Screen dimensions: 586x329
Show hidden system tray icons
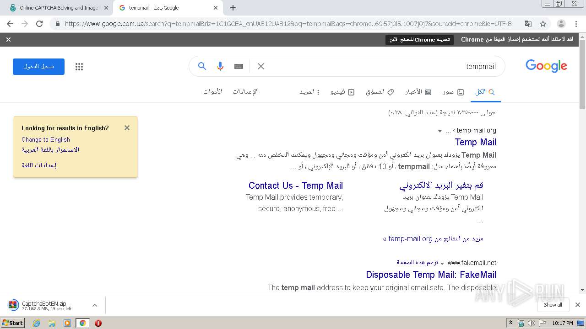tap(510, 323)
